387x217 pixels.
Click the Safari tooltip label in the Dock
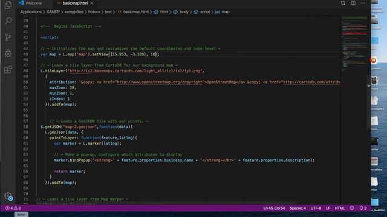click(x=21, y=215)
